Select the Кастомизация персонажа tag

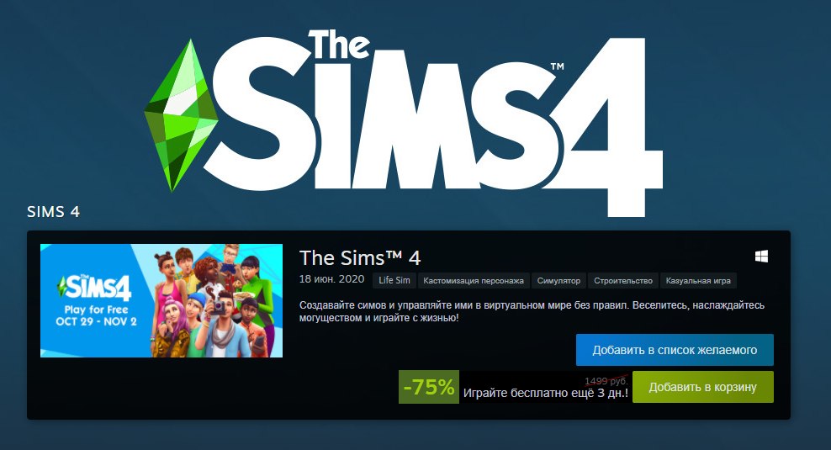474,280
